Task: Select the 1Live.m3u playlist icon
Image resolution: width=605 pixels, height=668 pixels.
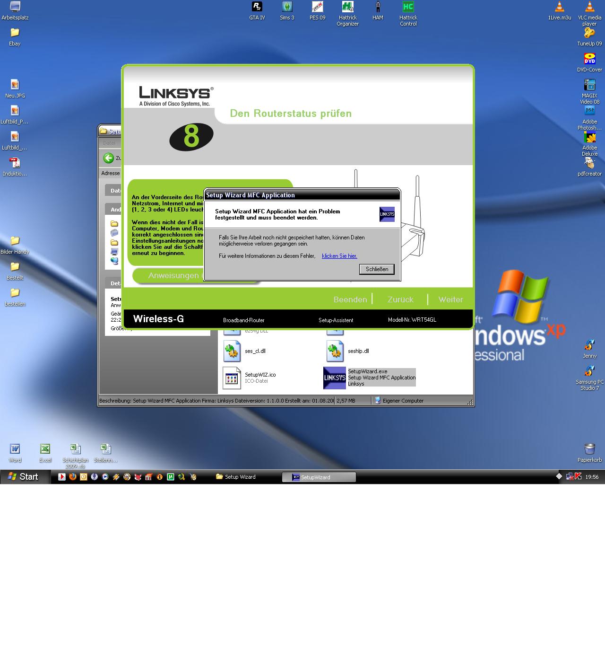Action: [560, 11]
